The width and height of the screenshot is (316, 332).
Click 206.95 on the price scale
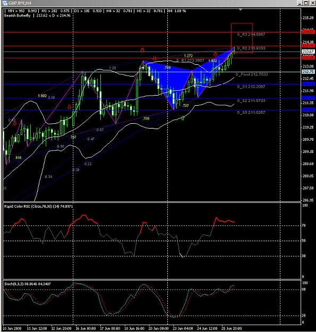(308, 200)
